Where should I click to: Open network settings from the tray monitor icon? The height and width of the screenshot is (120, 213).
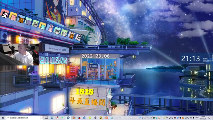(189, 118)
